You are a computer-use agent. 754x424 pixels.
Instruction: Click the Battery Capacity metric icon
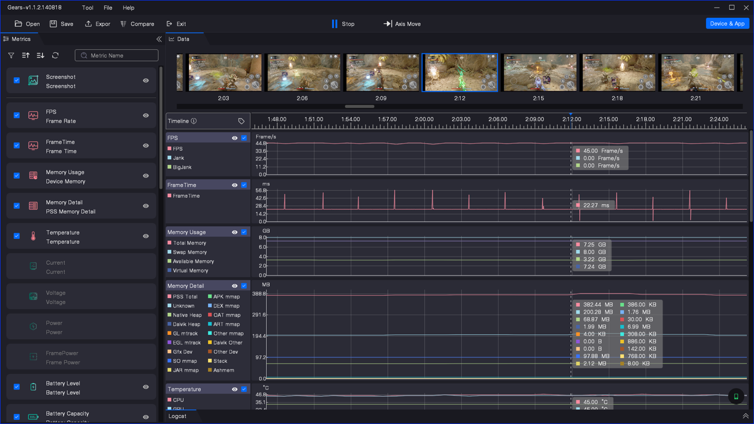click(33, 417)
